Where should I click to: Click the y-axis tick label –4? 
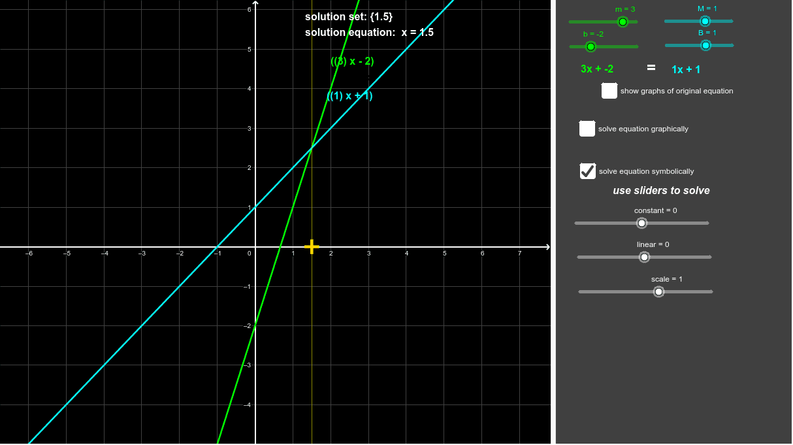248,405
